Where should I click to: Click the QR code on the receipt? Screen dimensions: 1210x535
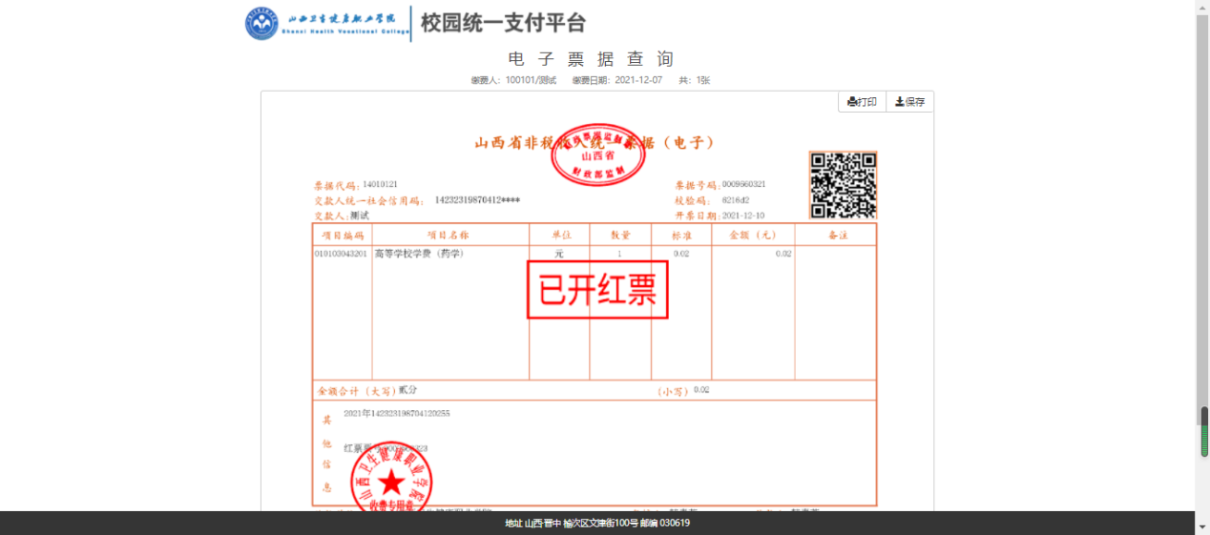click(843, 185)
